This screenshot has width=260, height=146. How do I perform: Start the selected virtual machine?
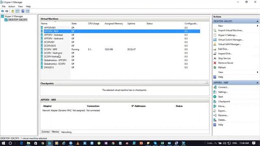click(221, 97)
